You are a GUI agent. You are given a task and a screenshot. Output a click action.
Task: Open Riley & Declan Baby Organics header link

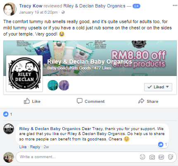click(94, 6)
